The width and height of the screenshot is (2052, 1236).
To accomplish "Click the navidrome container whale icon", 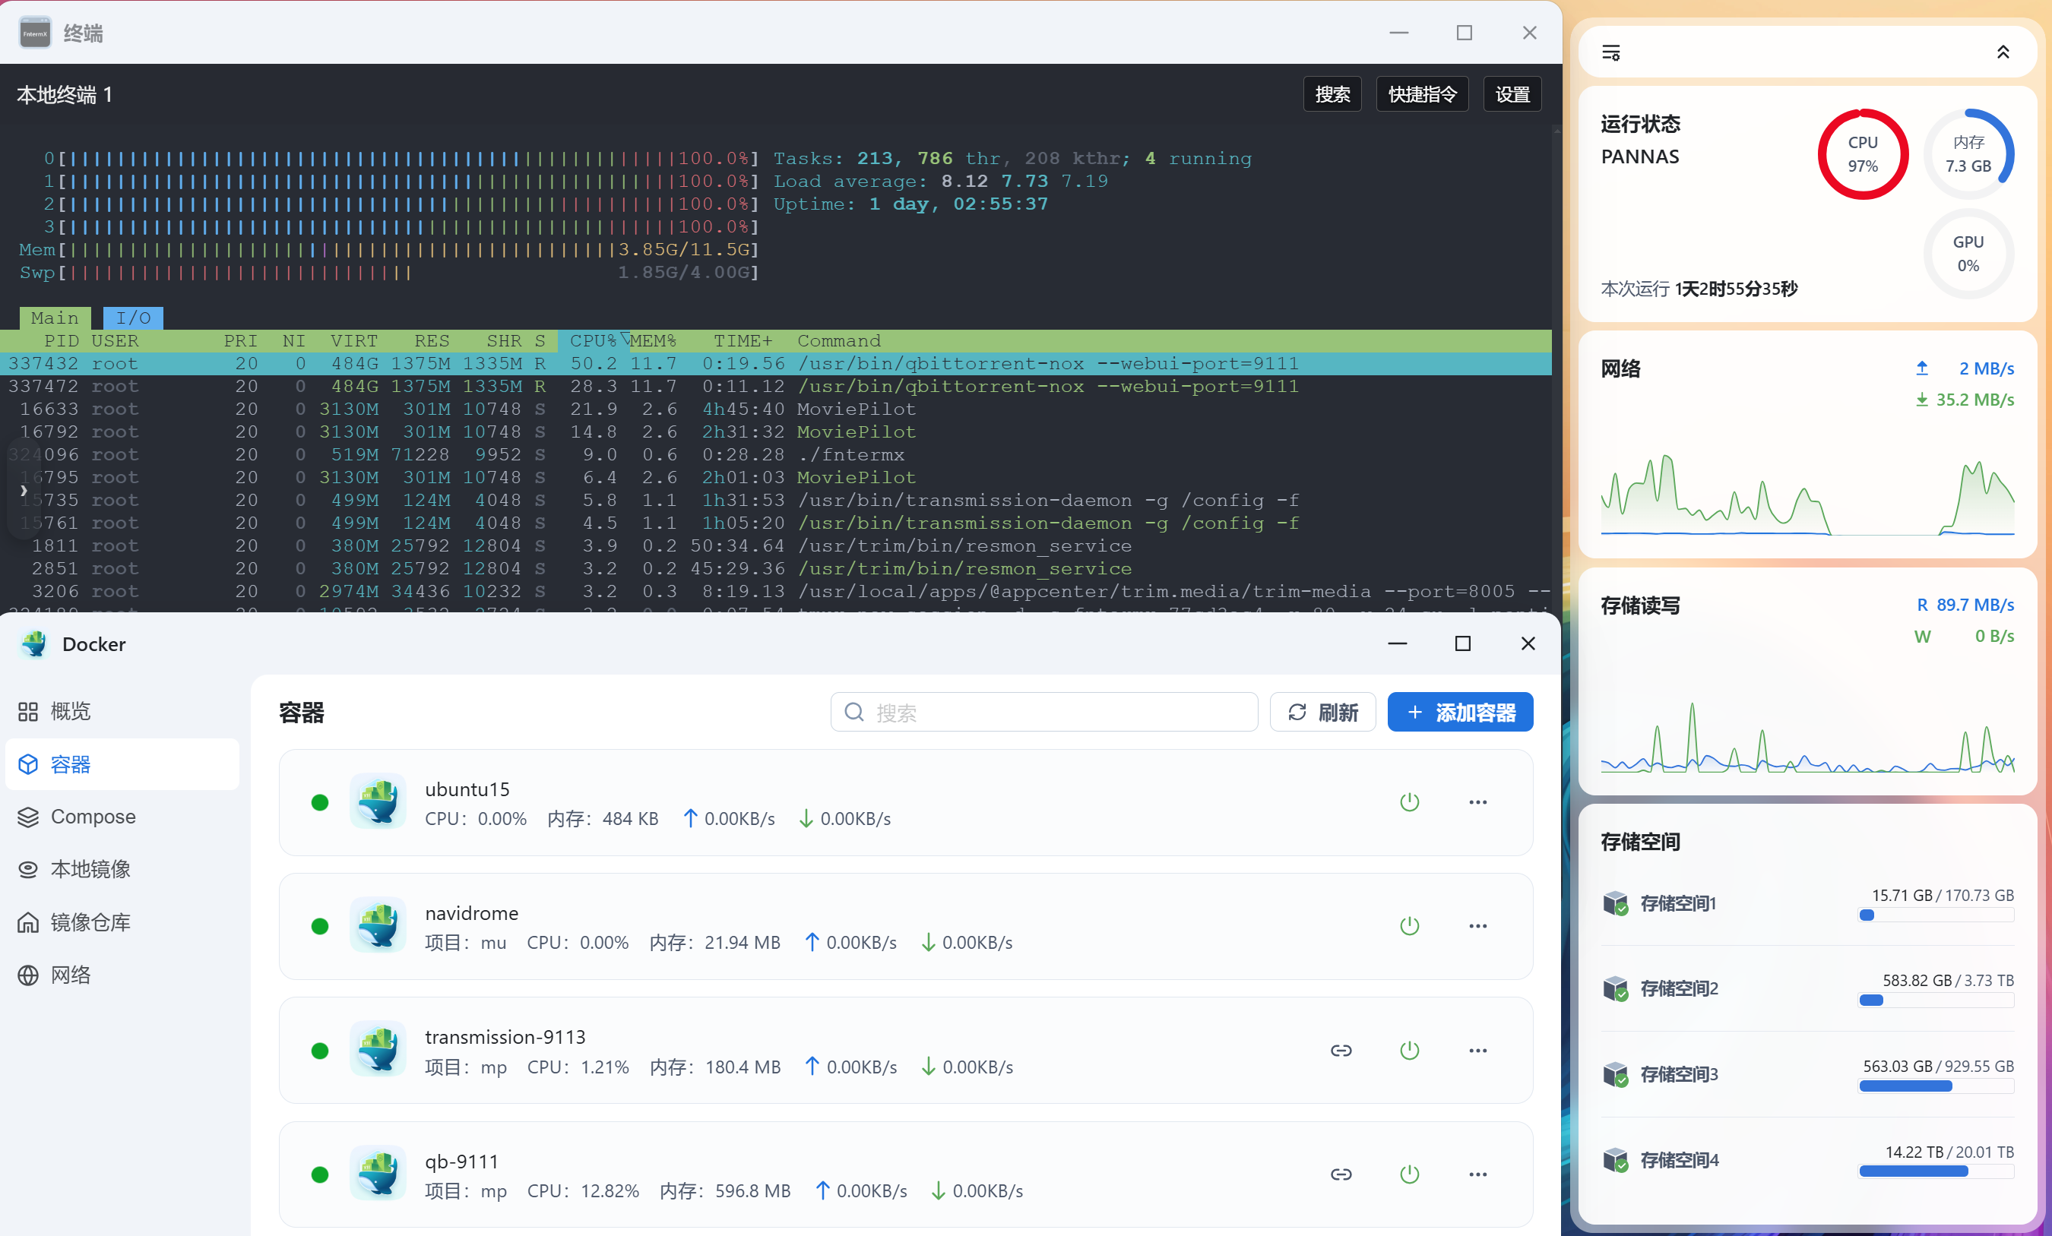I will pyautogui.click(x=378, y=925).
